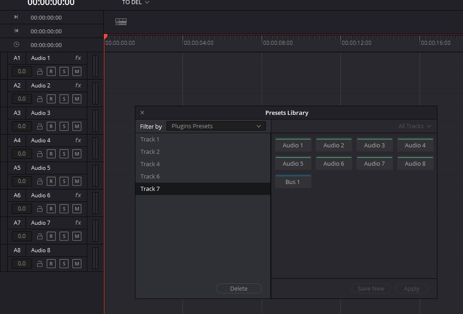Click fx icon on Audio 2 track

pyautogui.click(x=78, y=86)
